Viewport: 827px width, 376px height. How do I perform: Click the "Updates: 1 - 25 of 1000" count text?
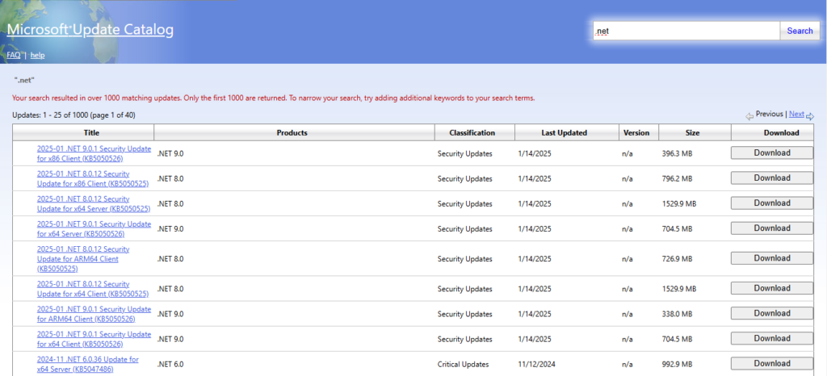74,115
